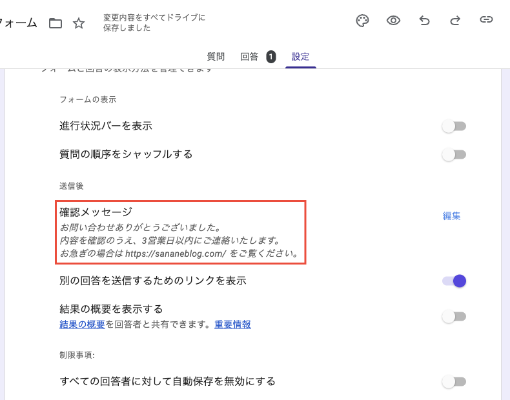Click the https://sananeblog.com/ URL text
This screenshot has width=510, height=400.
coord(176,254)
